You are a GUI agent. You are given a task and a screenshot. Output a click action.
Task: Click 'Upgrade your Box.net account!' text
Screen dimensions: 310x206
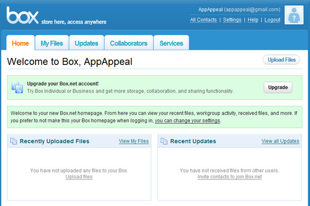(63, 84)
